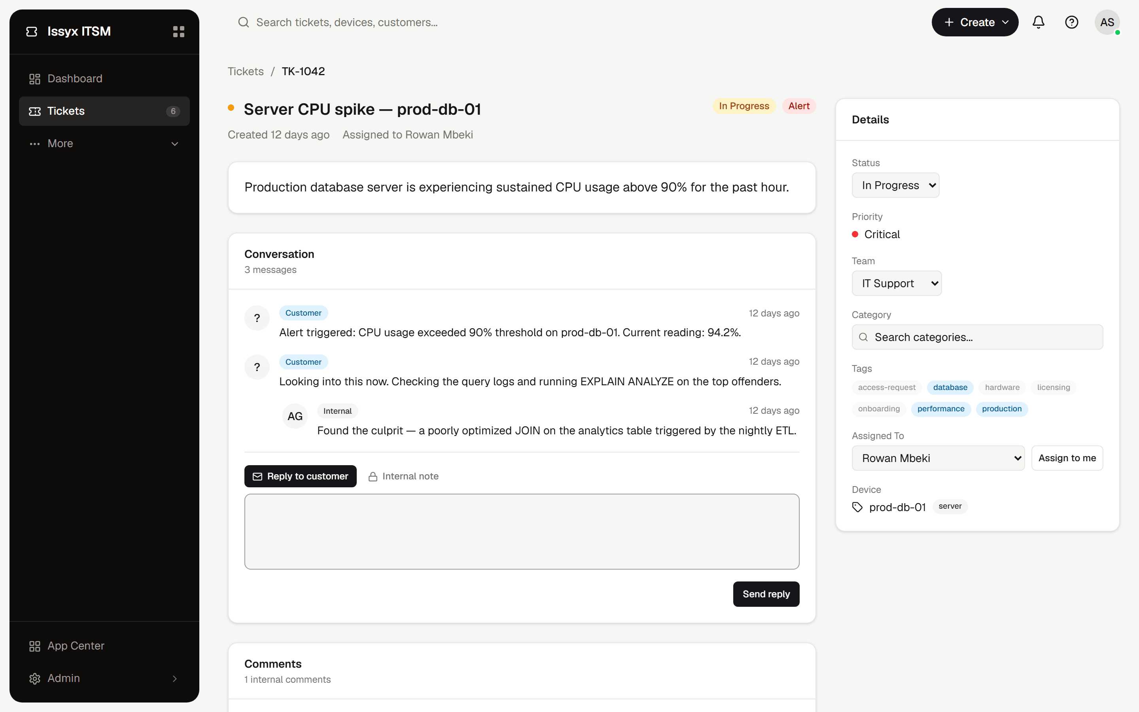This screenshot has height=712, width=1139.
Task: Click the AG avatar on internal message
Action: click(295, 416)
